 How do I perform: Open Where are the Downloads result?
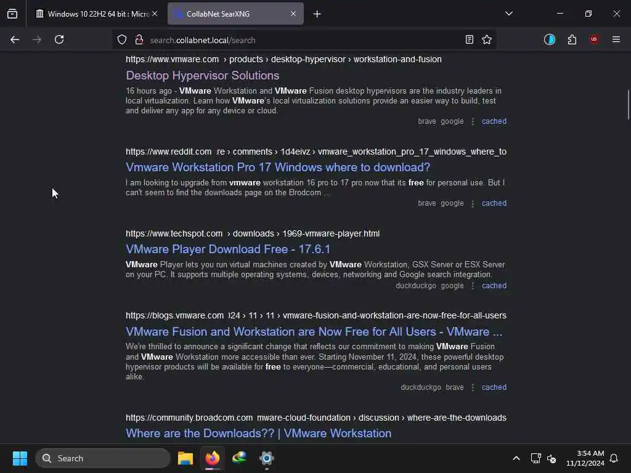click(x=258, y=433)
